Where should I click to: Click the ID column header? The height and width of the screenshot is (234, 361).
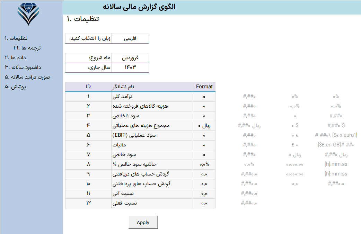pyautogui.click(x=88, y=87)
